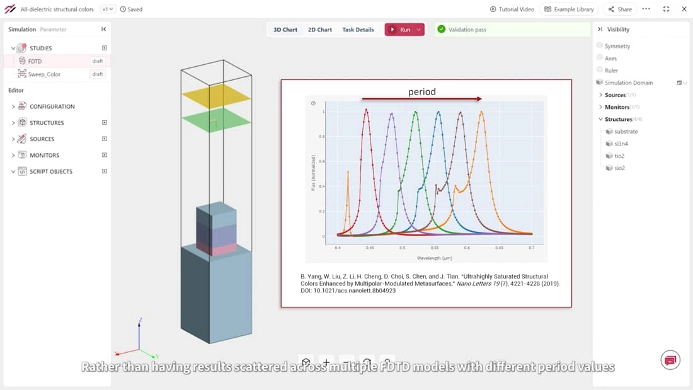Image resolution: width=693 pixels, height=390 pixels.
Task: Click the plus icon next to SOURCES
Action: 105,139
